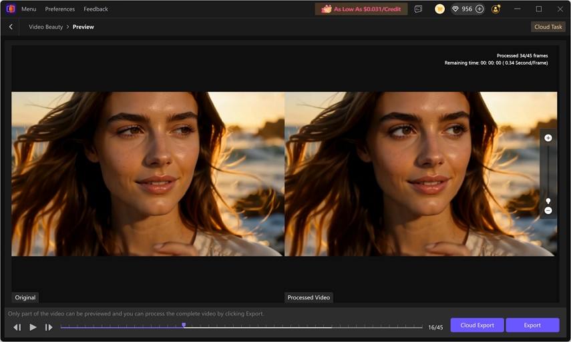The width and height of the screenshot is (571, 342).
Task: Zoom in with the plus button
Action: 548,138
